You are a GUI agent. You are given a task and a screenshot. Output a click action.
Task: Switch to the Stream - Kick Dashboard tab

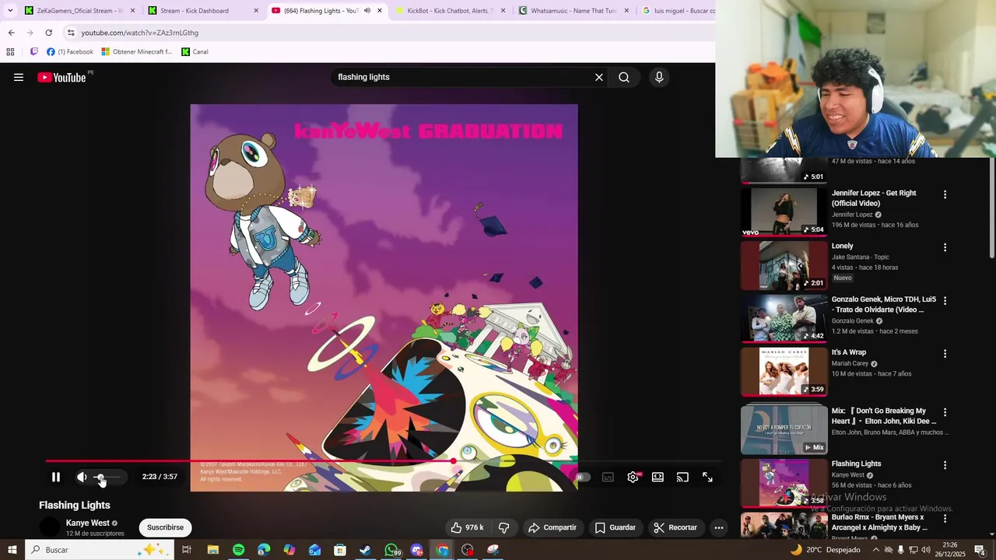tap(202, 11)
